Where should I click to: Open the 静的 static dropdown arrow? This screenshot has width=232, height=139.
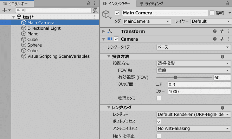(x=230, y=13)
